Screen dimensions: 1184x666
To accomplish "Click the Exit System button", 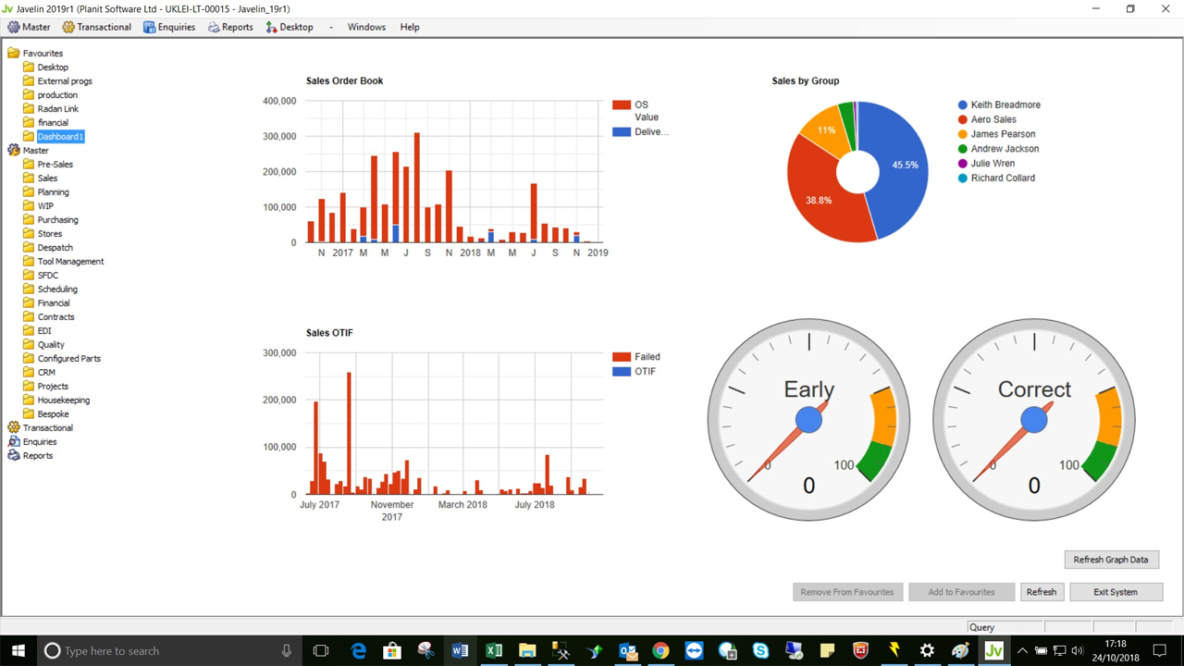I will click(x=1116, y=592).
